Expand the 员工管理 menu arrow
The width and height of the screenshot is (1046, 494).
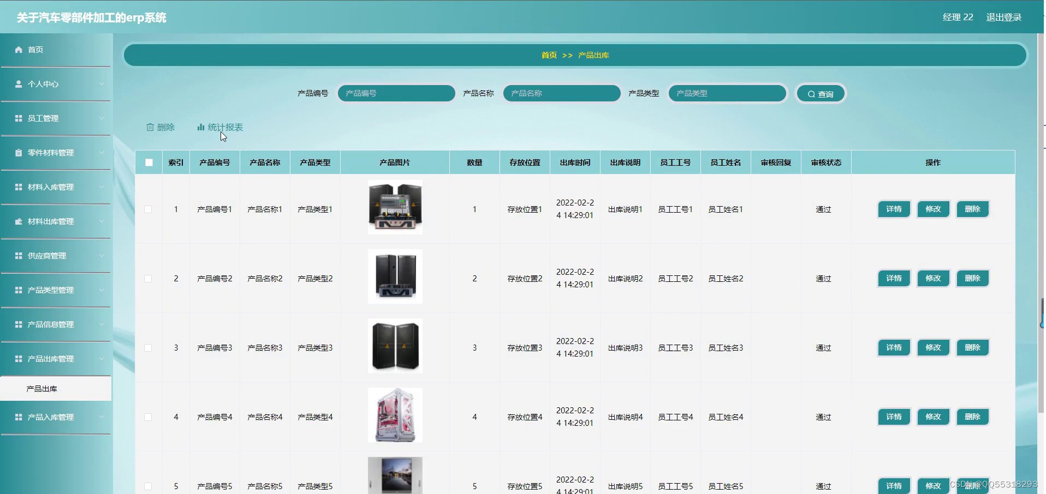point(102,118)
